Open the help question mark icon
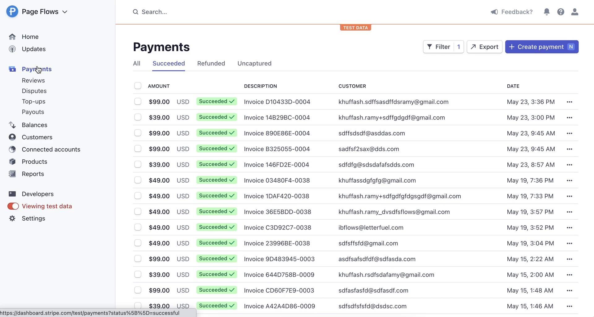The height and width of the screenshot is (317, 594). [x=561, y=12]
